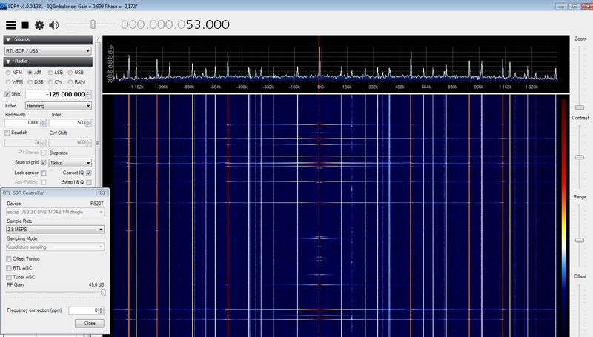
Task: Click the 166k label on the frequency axis
Action: (347, 87)
